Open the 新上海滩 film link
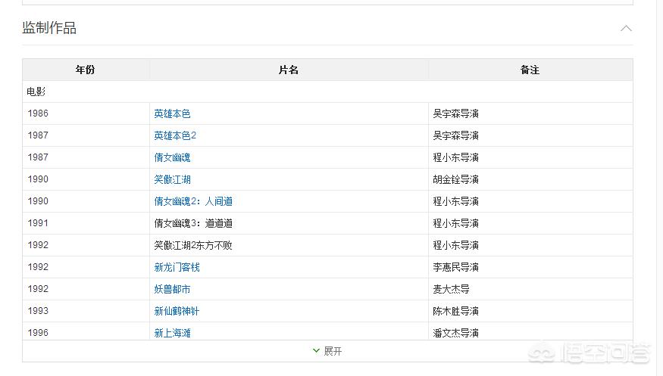Screen dimensions: 663x376 (x=172, y=333)
